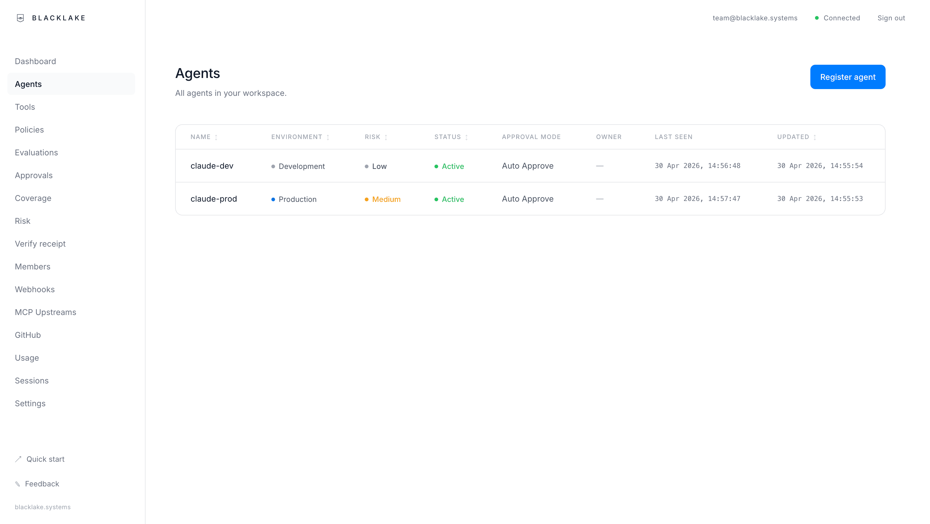Sort by Environment column arrows

[x=328, y=137]
